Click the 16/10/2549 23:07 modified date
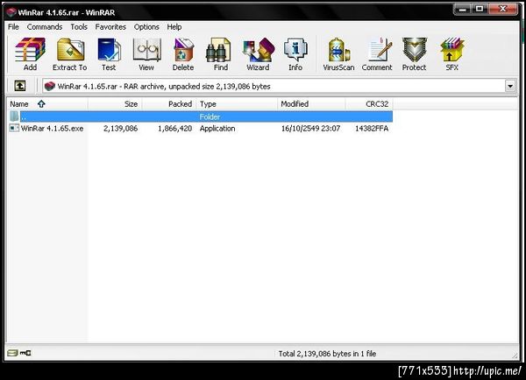Screen dimensions: 526x380 pyautogui.click(x=310, y=129)
